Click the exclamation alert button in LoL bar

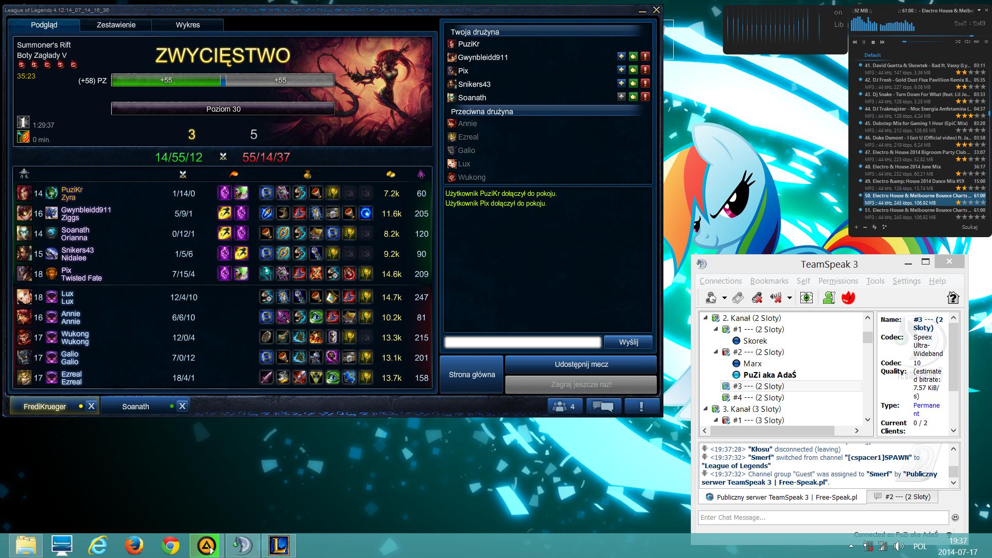[x=641, y=407]
